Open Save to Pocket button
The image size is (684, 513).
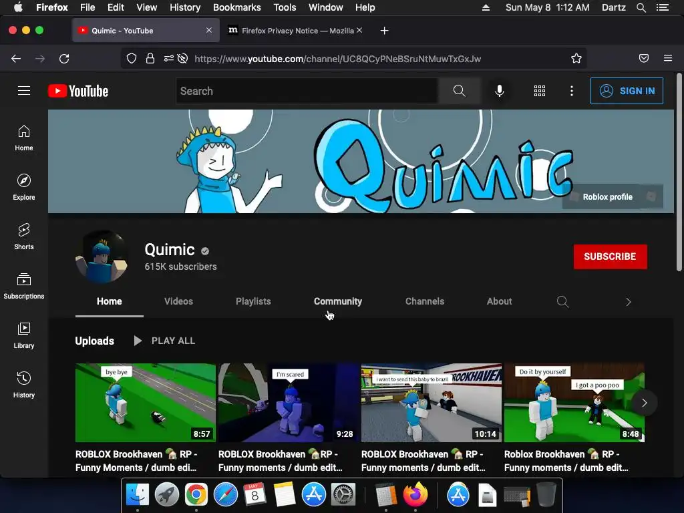tap(644, 59)
